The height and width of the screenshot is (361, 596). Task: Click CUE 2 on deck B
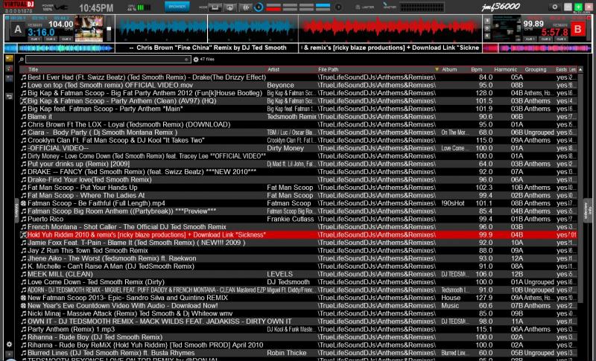pos(545,39)
